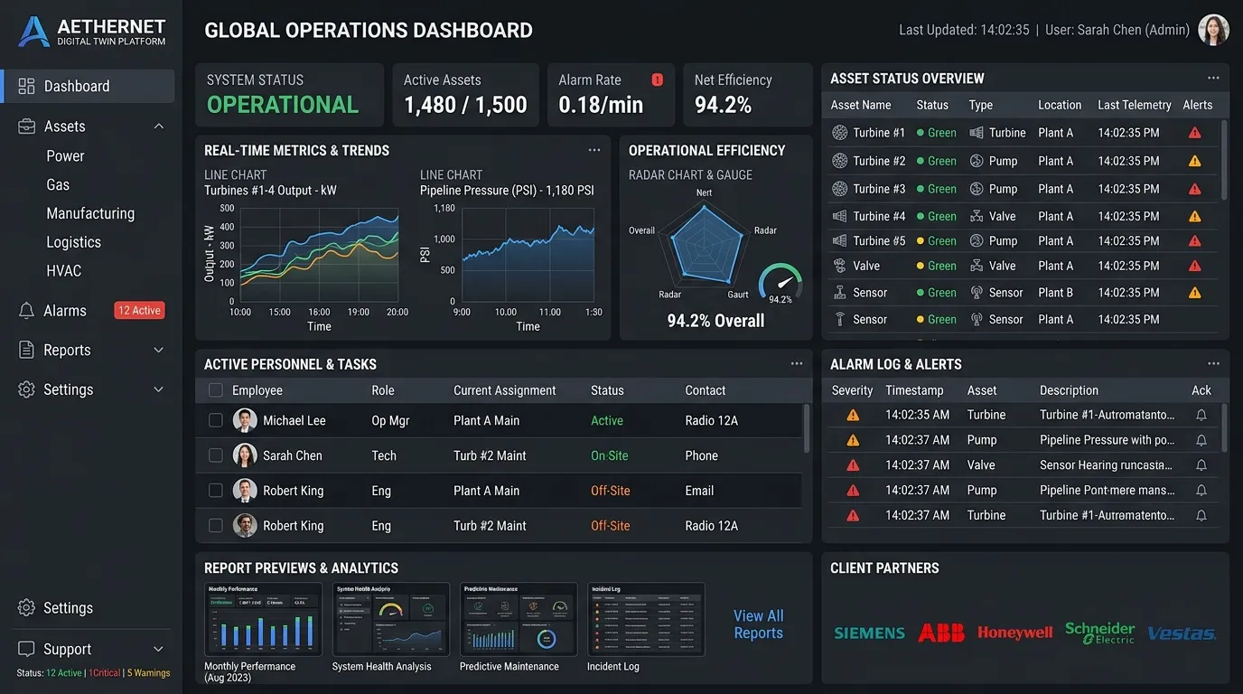
Task: Expand the Settings chevron in the sidebar
Action: click(x=159, y=389)
